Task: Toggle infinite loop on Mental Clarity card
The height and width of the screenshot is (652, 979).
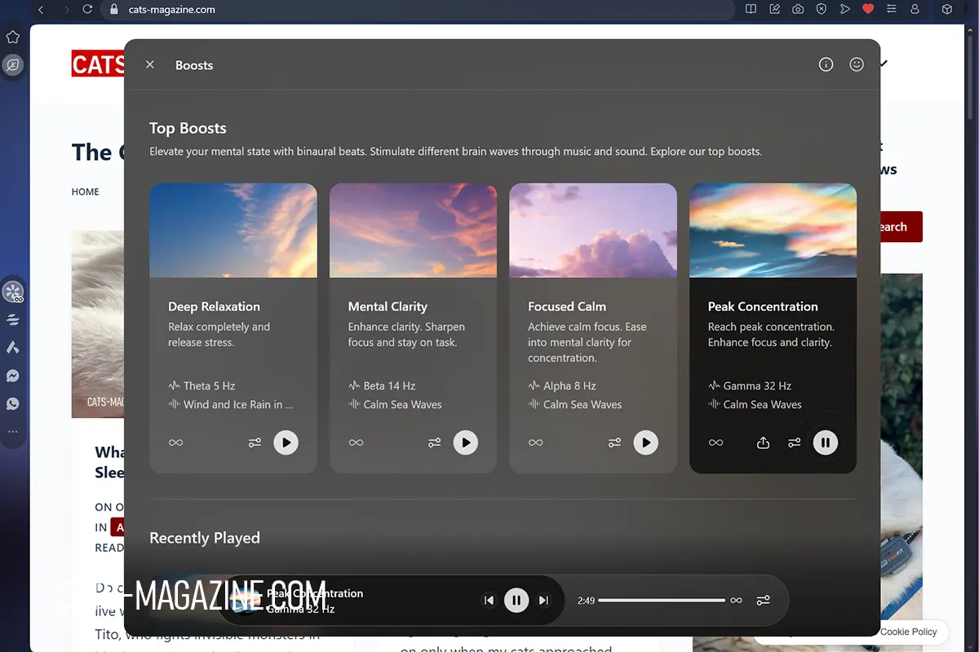Action: [x=356, y=443]
